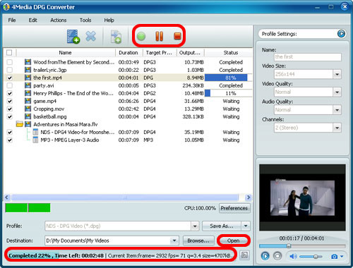Click the folder icon of Adventures in Masai Mara.flv

coord(20,124)
